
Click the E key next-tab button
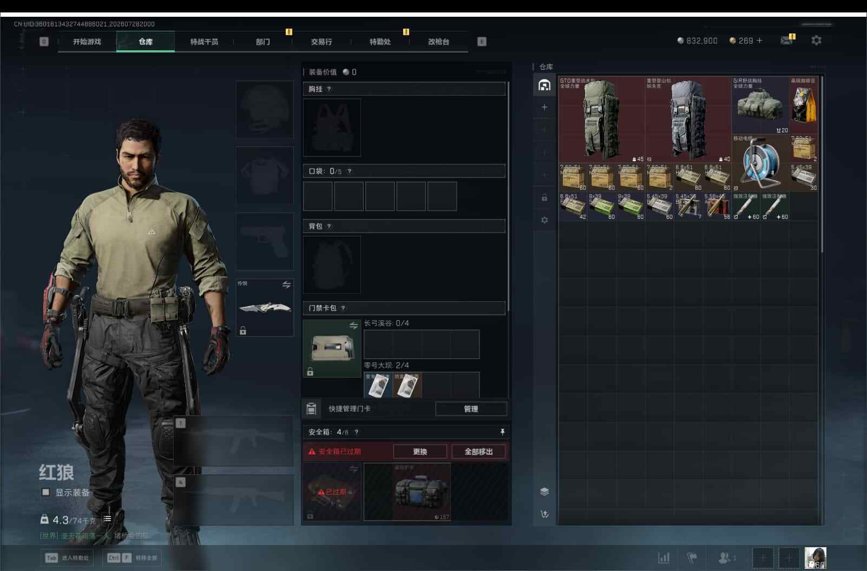coord(482,42)
